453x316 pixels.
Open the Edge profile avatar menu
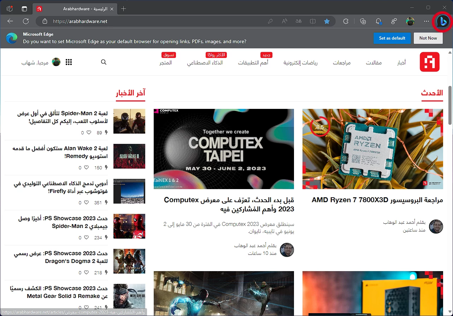[410, 21]
